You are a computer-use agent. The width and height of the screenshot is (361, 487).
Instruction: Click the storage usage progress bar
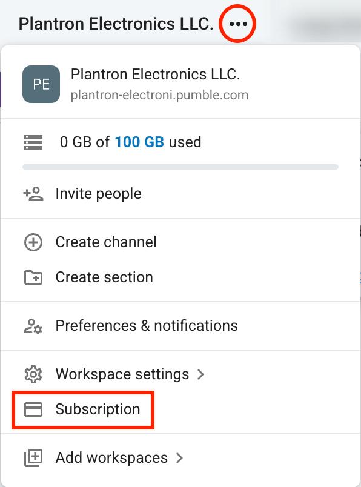(x=180, y=167)
